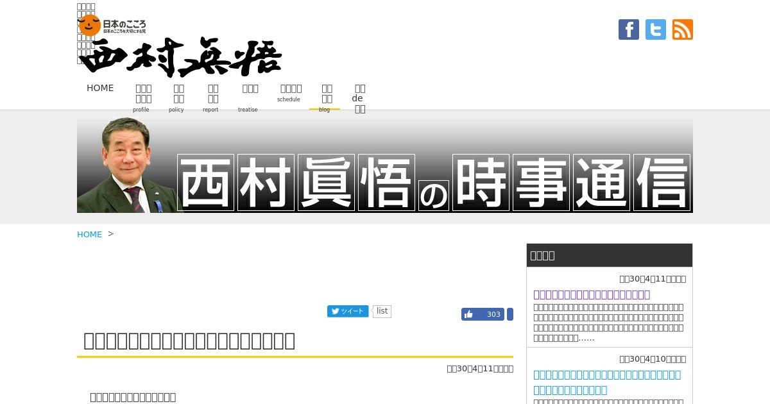
Task: Click the blue Tweet button
Action: 348,311
